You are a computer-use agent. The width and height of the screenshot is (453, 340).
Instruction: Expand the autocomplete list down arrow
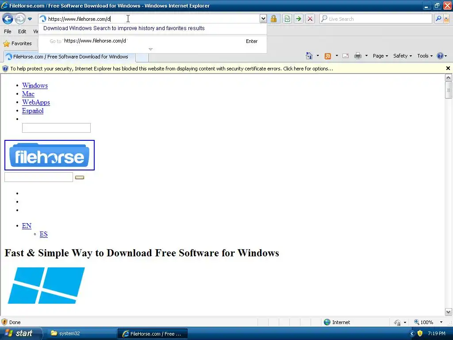point(150,49)
